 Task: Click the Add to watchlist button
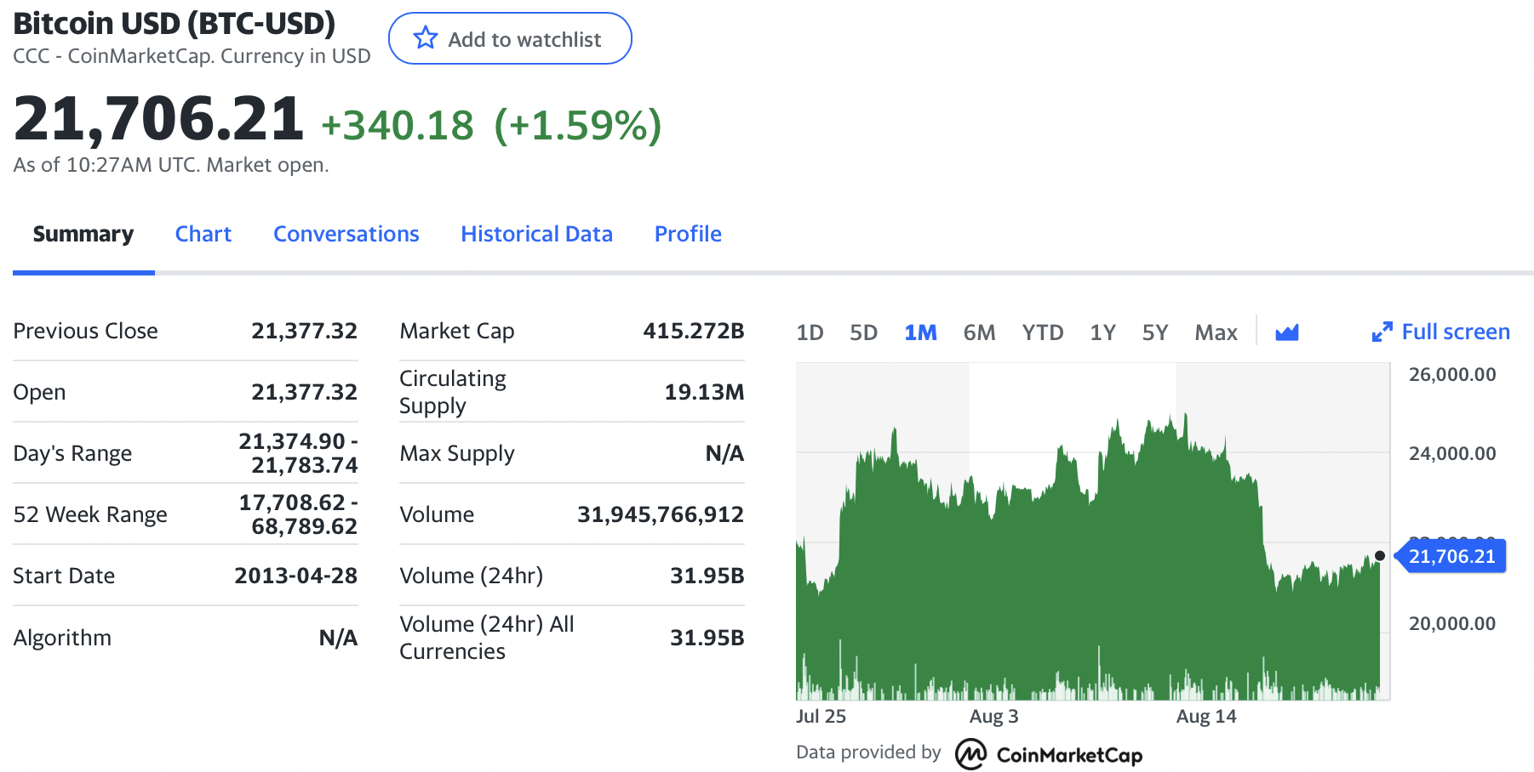[510, 38]
